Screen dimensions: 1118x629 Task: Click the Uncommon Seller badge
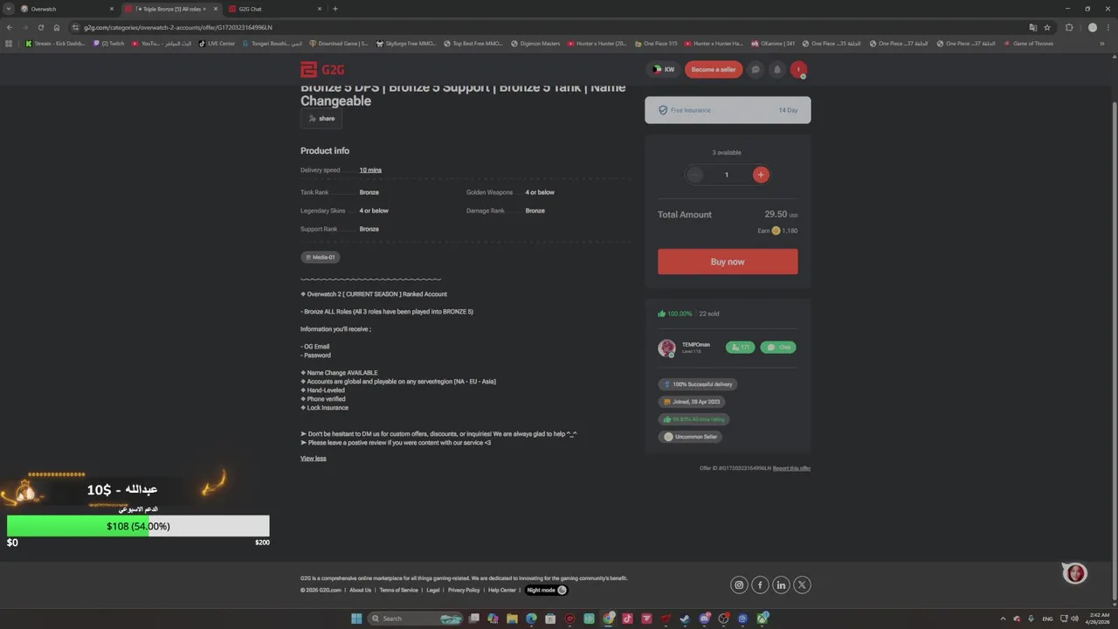pyautogui.click(x=691, y=437)
